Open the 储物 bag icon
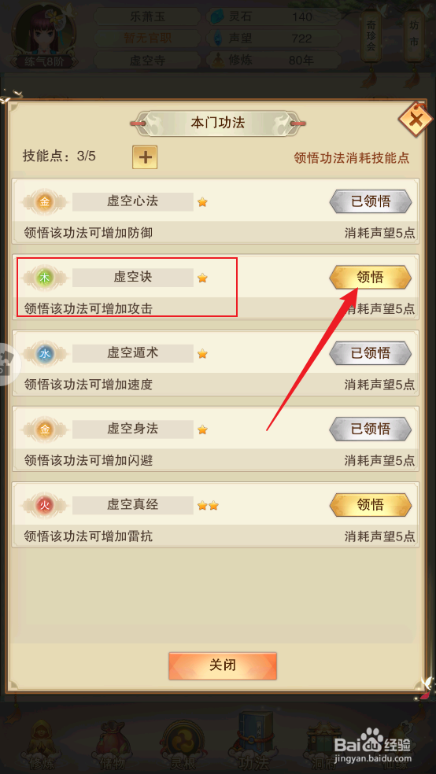Screen dimensions: 436x774 pos(115,742)
